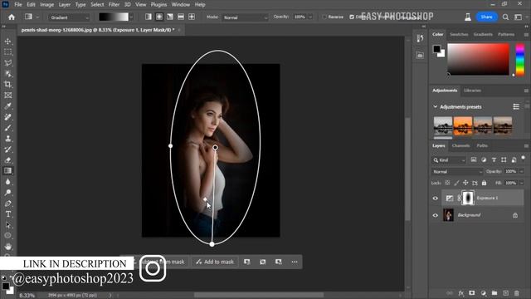Switch to the Channels tab
531x299 pixels.
460,145
